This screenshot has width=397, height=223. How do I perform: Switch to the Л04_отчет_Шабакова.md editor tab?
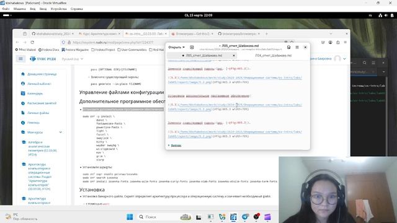coord(274,55)
